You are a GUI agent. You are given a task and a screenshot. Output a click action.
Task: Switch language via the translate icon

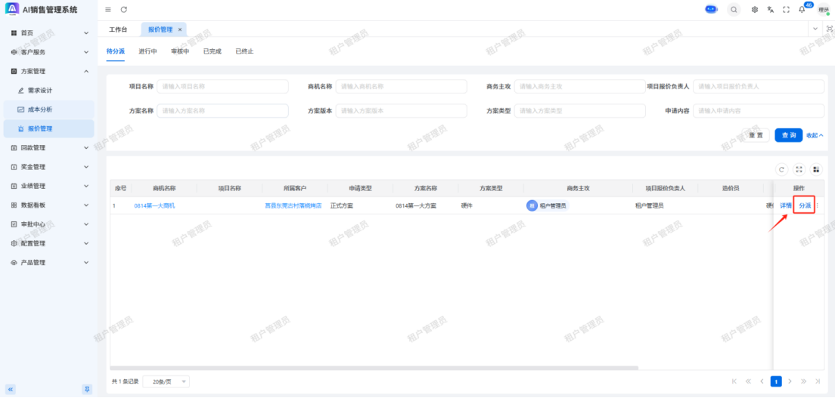(770, 10)
